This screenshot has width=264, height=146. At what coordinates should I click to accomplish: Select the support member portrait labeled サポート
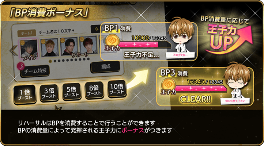(x=88, y=45)
